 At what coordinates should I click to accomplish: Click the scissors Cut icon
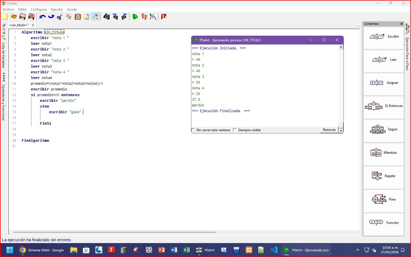point(60,17)
